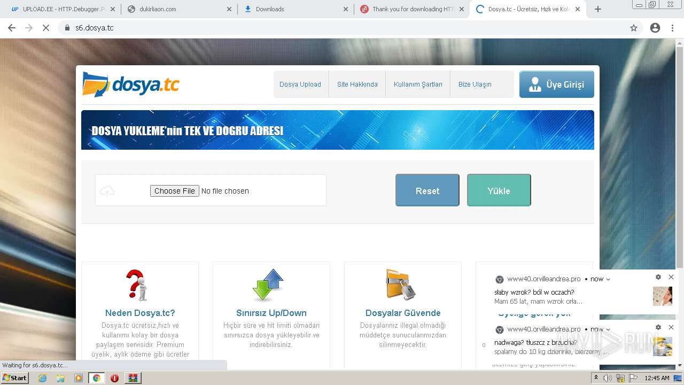Click the 12:45 AM system clock

coord(657,378)
